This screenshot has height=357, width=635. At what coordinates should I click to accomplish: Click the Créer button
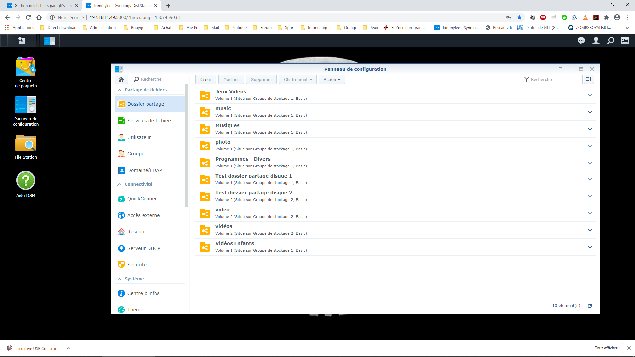205,80
